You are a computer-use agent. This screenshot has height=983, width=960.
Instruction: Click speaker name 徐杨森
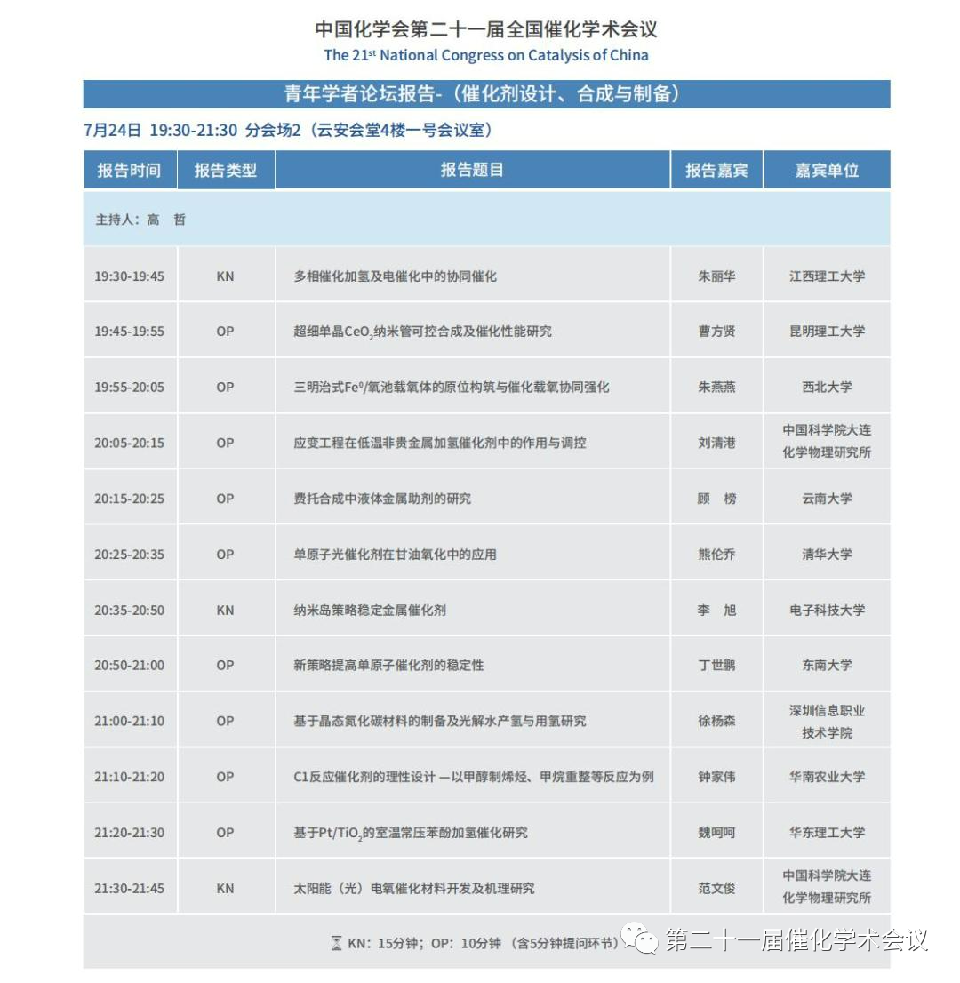[x=716, y=722]
